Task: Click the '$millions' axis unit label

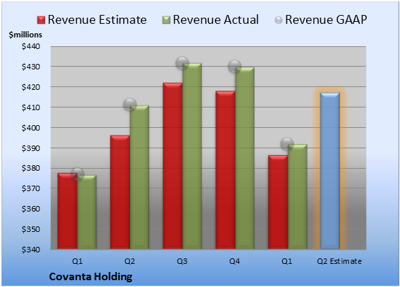Action: (25, 35)
